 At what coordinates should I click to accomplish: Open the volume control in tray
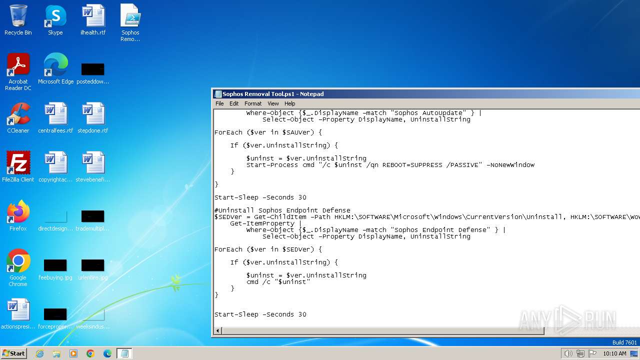click(x=568, y=353)
